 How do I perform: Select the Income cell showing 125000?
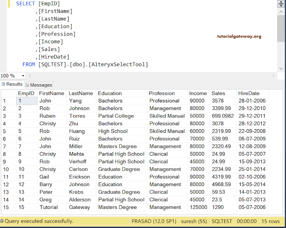pyautogui.click(x=198, y=207)
